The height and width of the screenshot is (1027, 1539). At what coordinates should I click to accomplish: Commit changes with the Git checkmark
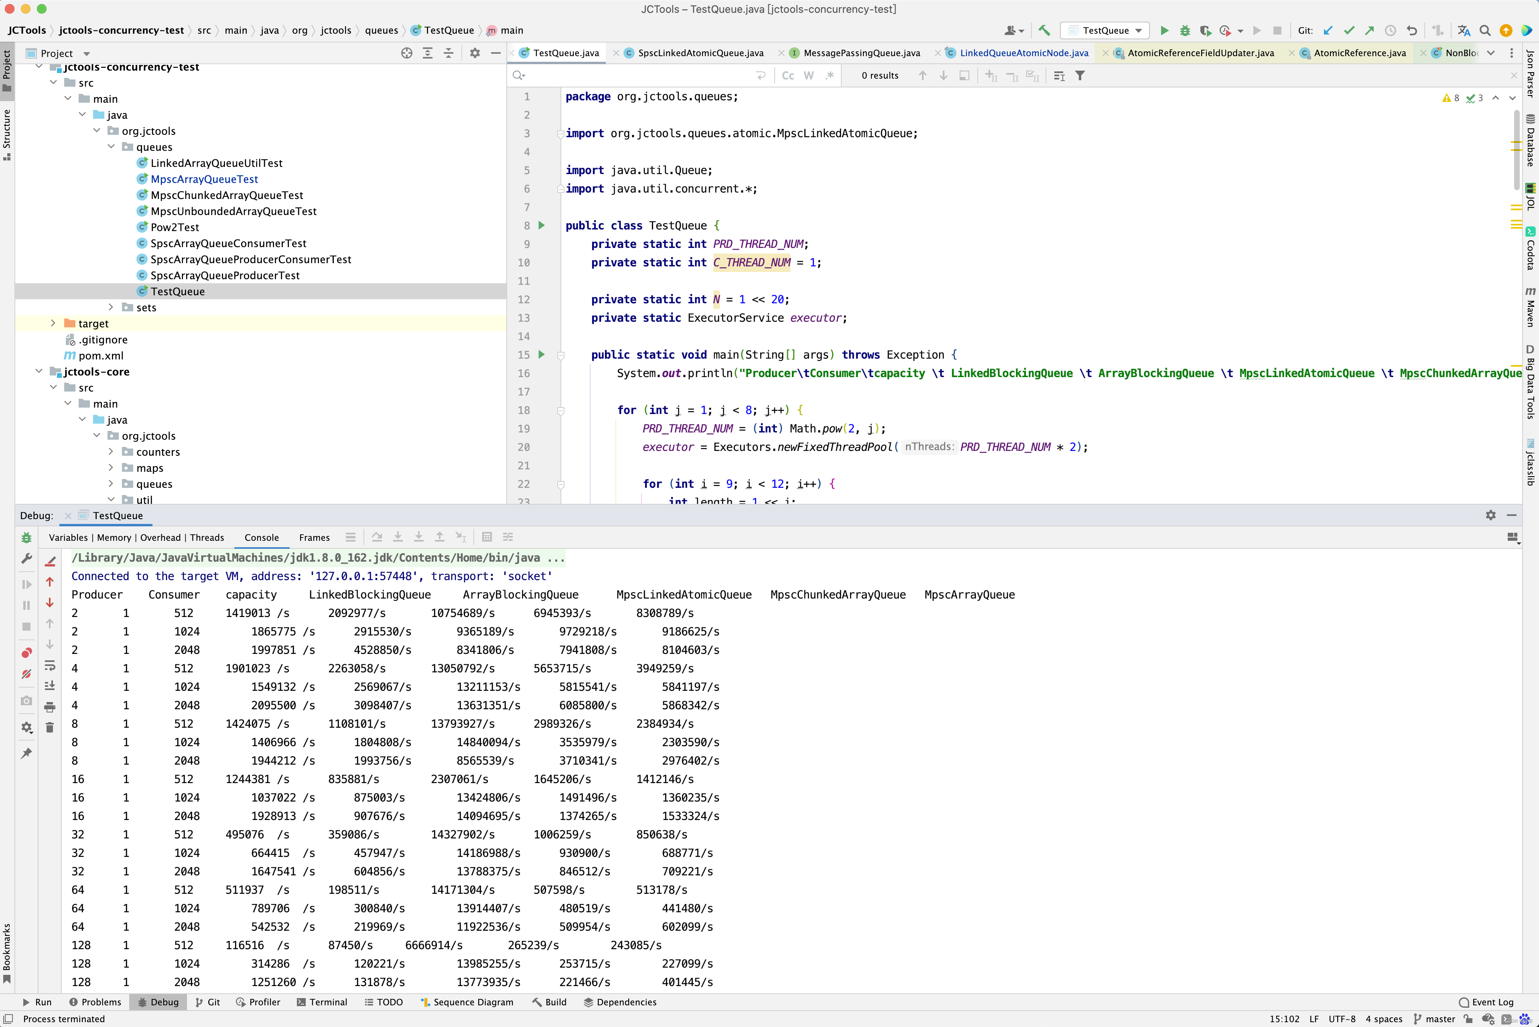point(1349,30)
